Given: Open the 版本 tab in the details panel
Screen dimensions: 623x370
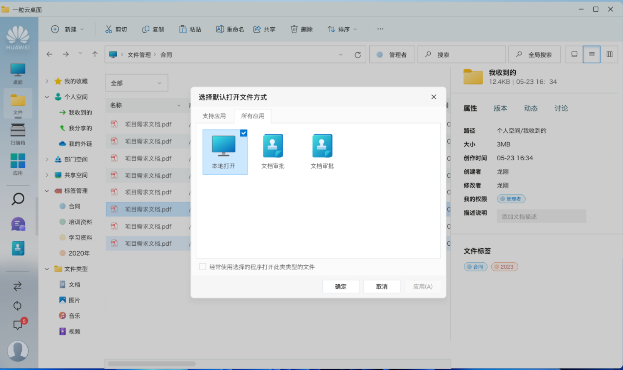Looking at the screenshot, I should [x=501, y=108].
